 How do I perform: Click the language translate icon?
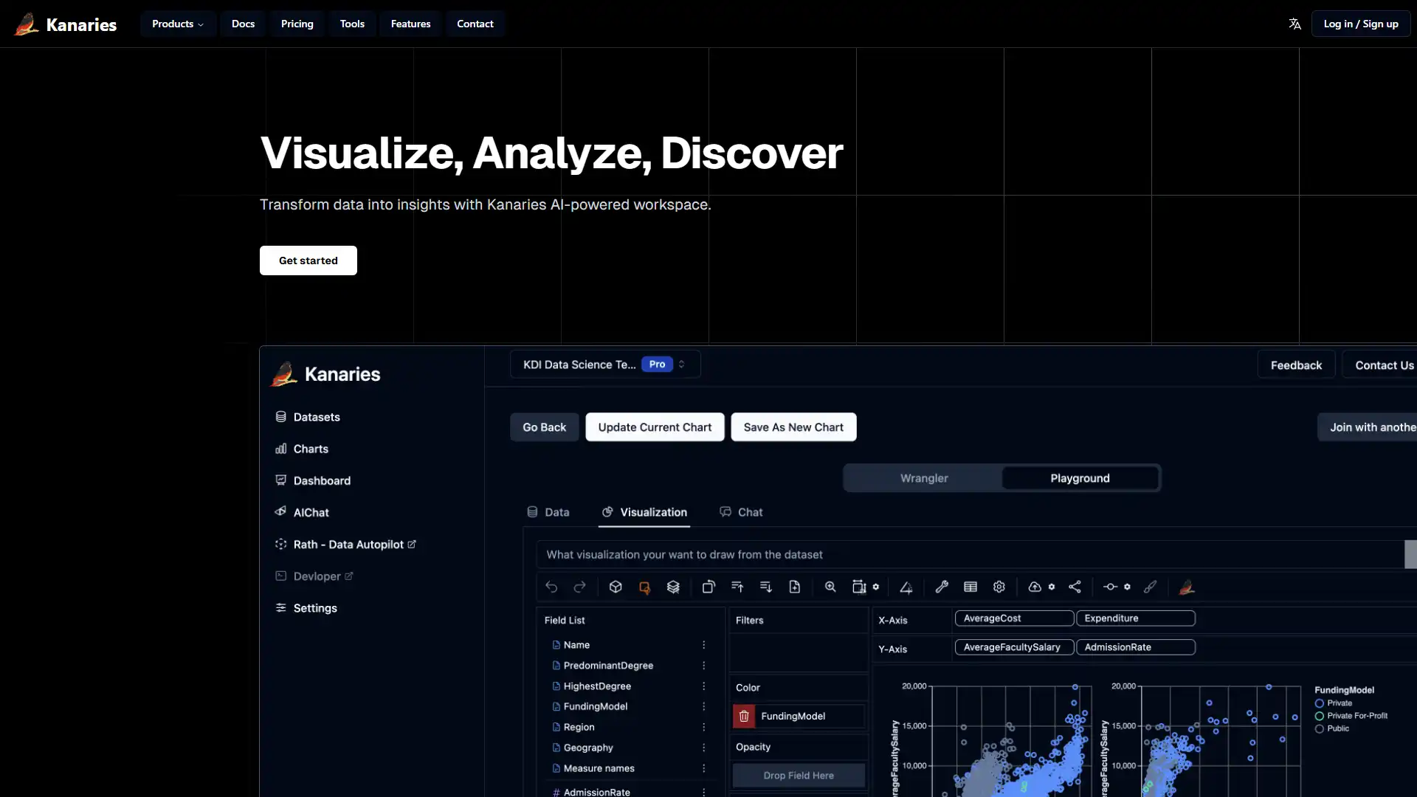(1294, 24)
